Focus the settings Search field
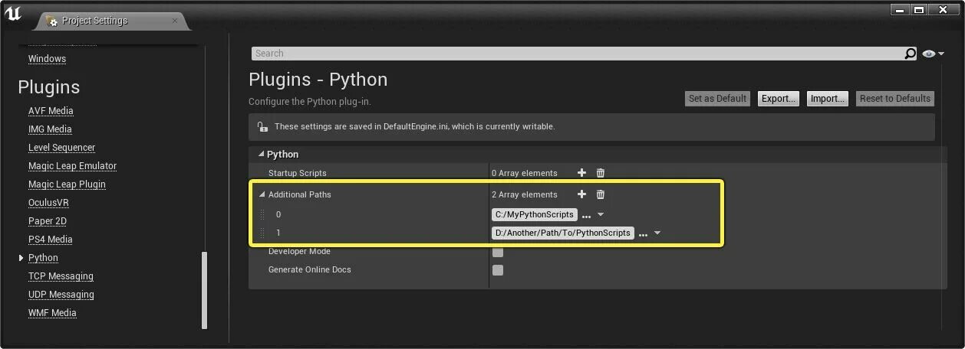965x349 pixels. click(575, 54)
